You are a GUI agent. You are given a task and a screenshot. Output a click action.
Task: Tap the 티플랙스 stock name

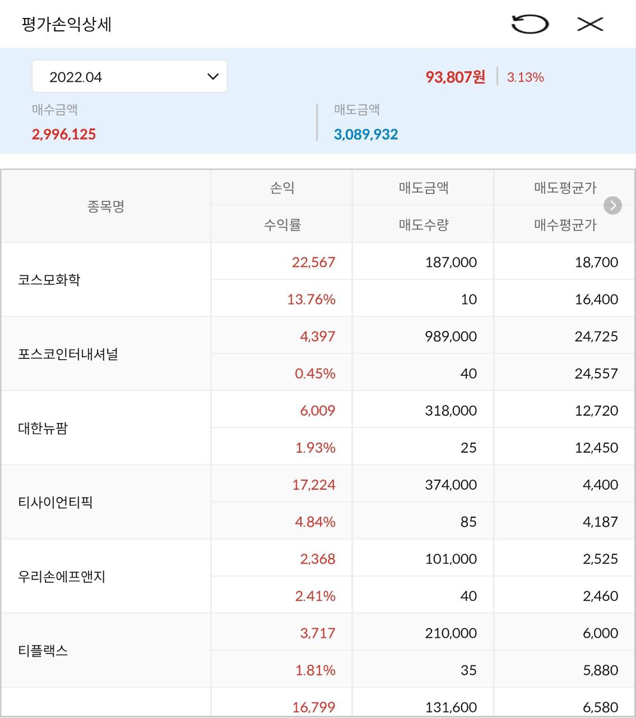pos(43,651)
